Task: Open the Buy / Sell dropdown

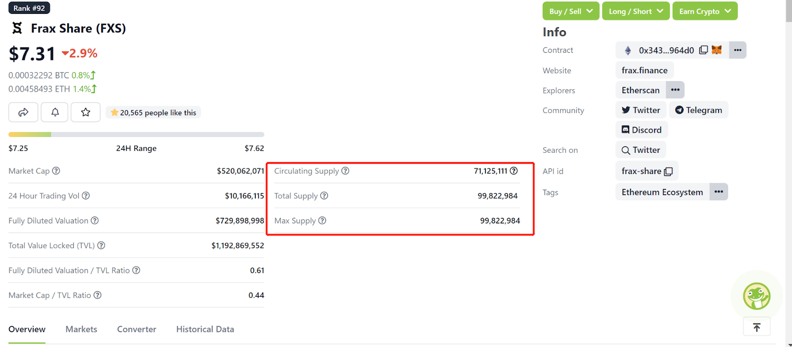Action: (571, 11)
